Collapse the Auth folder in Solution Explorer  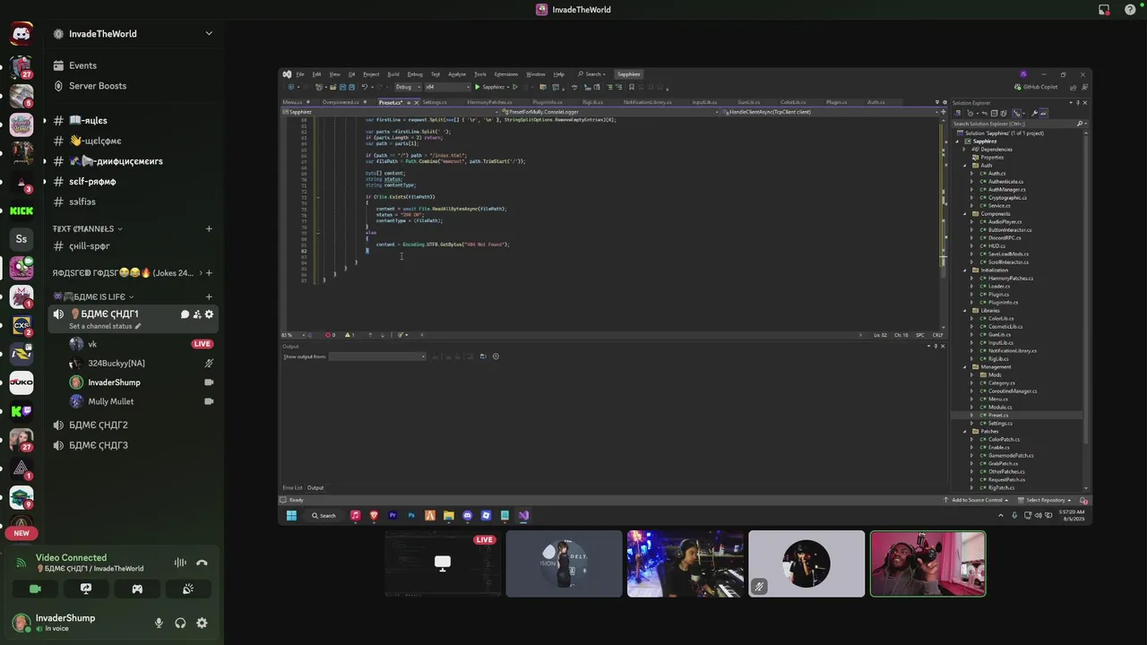(965, 165)
